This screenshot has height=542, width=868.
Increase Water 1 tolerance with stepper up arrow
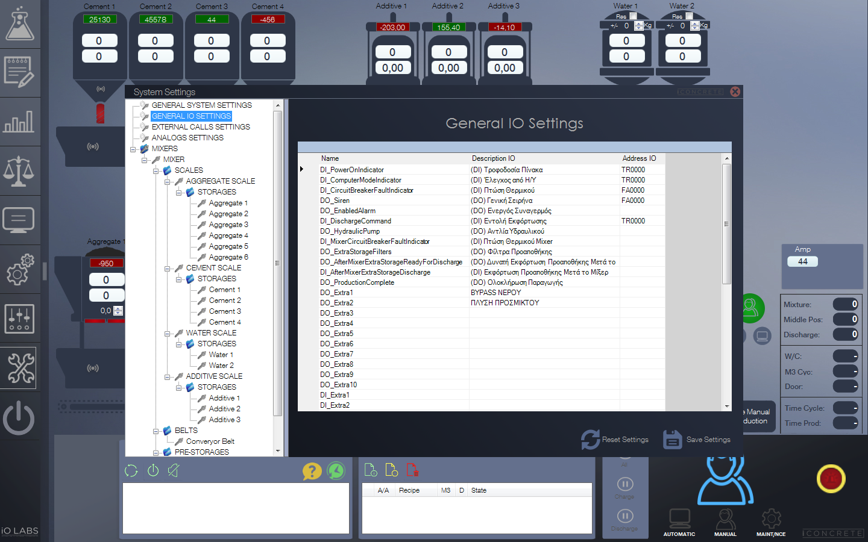[x=639, y=23]
